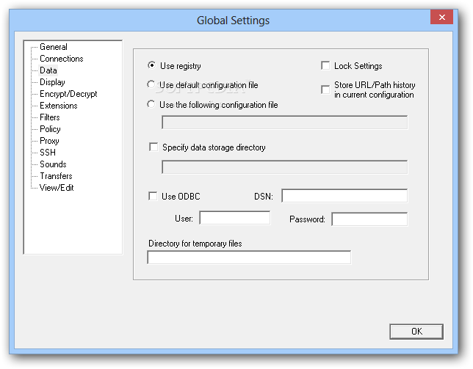Open View/Edit settings
This screenshot has width=473, height=369.
pos(57,188)
